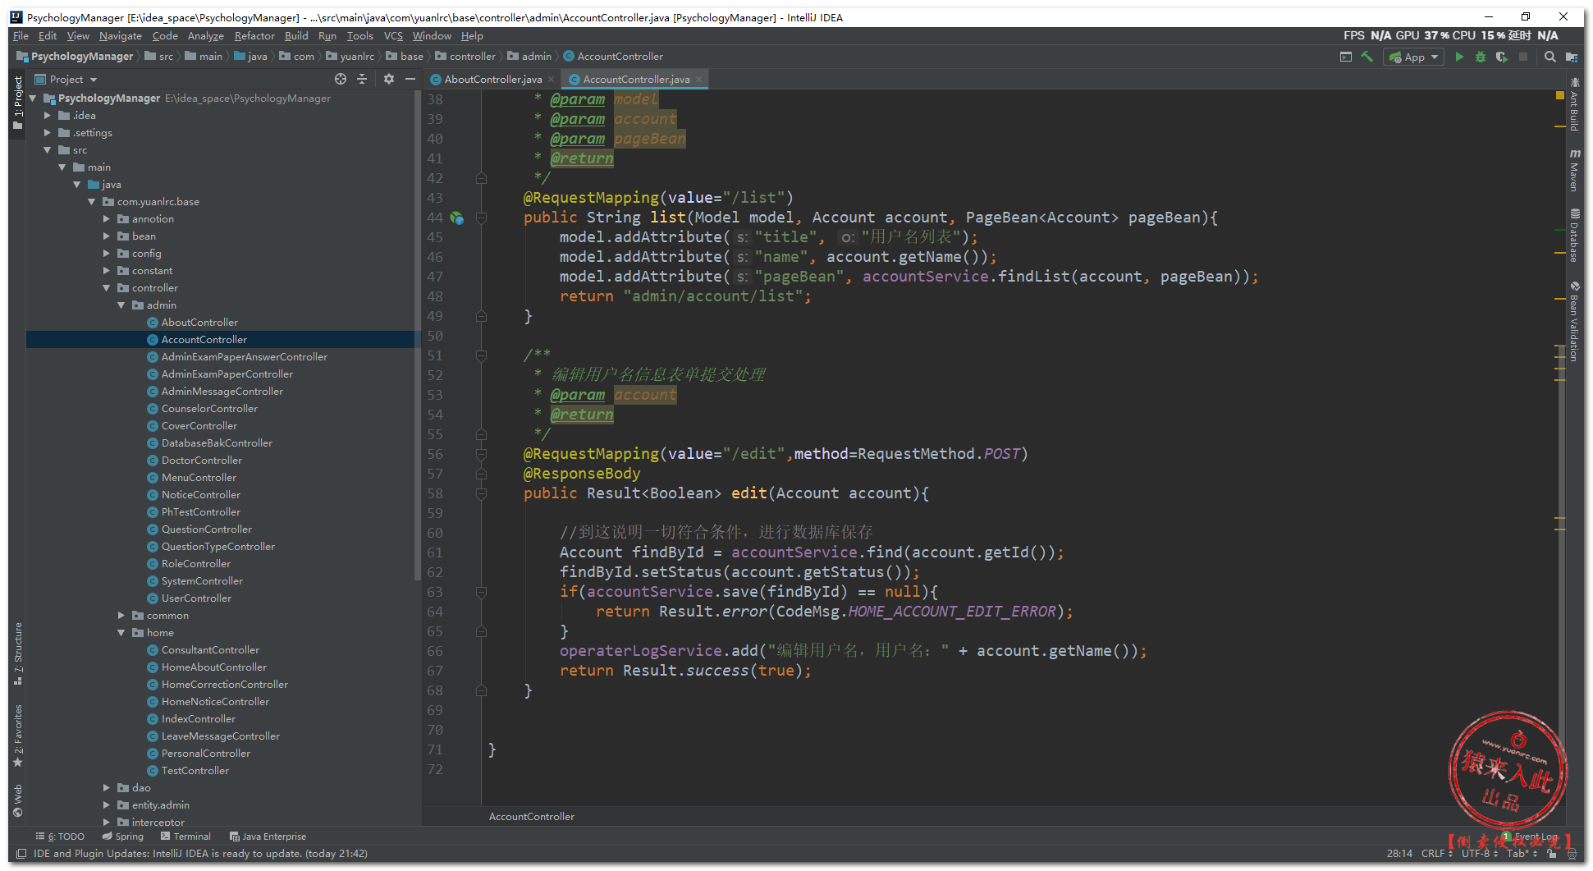Start debugging with the bug icon
Screen dimensions: 1593x871
pyautogui.click(x=1481, y=57)
